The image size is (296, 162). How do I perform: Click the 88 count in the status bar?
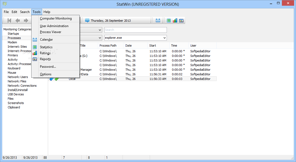pyautogui.click(x=45, y=157)
